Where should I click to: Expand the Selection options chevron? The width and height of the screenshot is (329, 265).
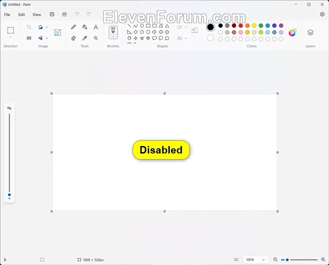11,37
